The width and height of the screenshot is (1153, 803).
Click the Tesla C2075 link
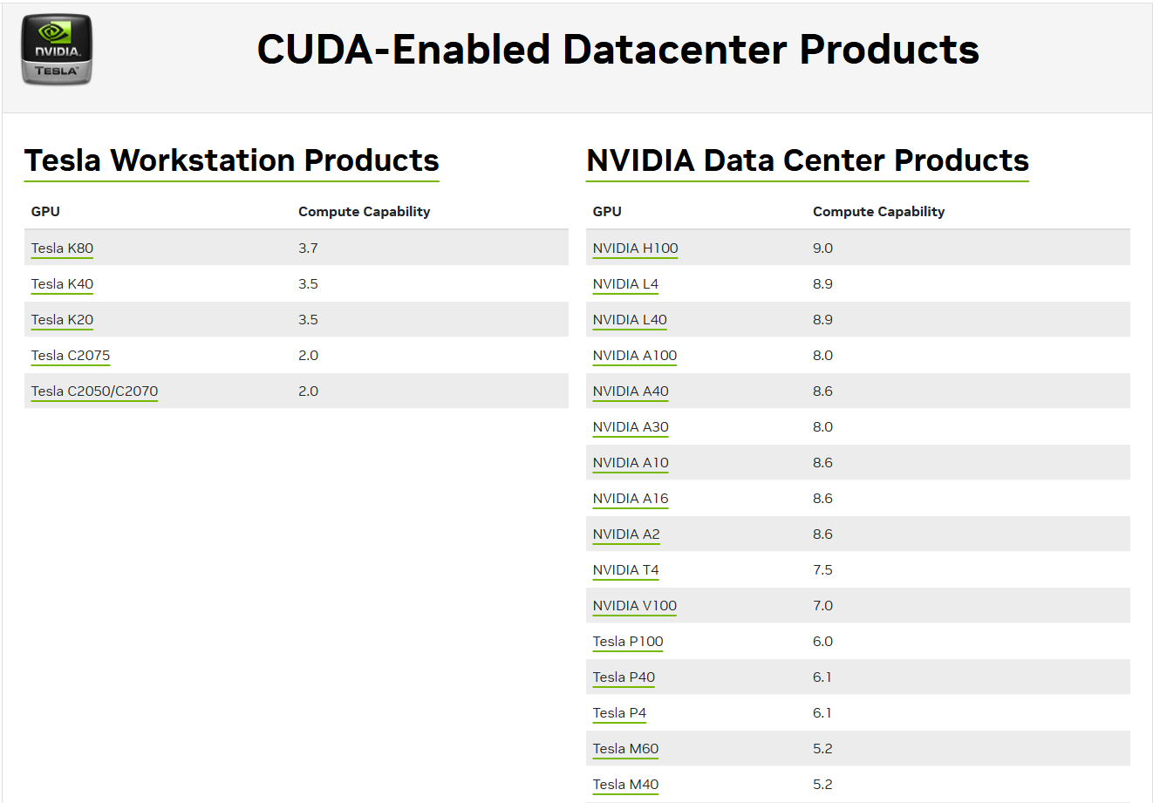click(71, 356)
